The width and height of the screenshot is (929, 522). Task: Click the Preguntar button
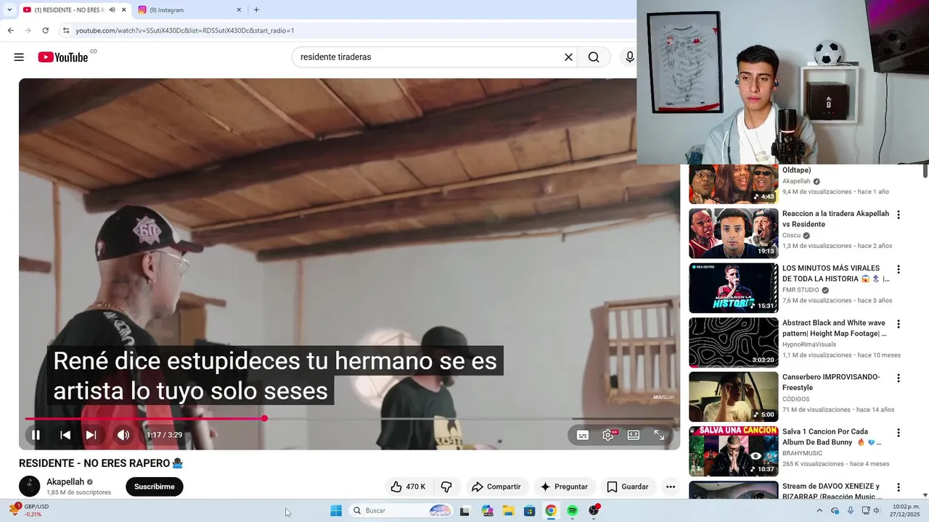pos(564,486)
